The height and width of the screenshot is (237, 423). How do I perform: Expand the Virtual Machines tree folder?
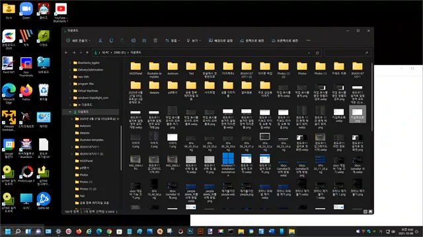[x=70, y=91]
